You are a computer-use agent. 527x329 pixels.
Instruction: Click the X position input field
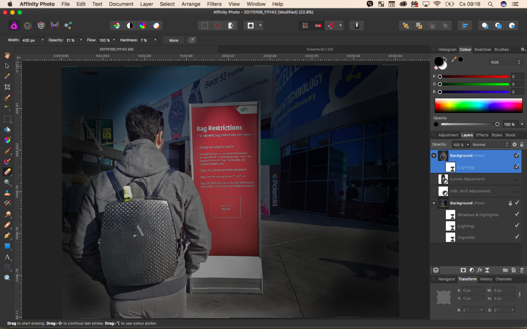point(473,290)
